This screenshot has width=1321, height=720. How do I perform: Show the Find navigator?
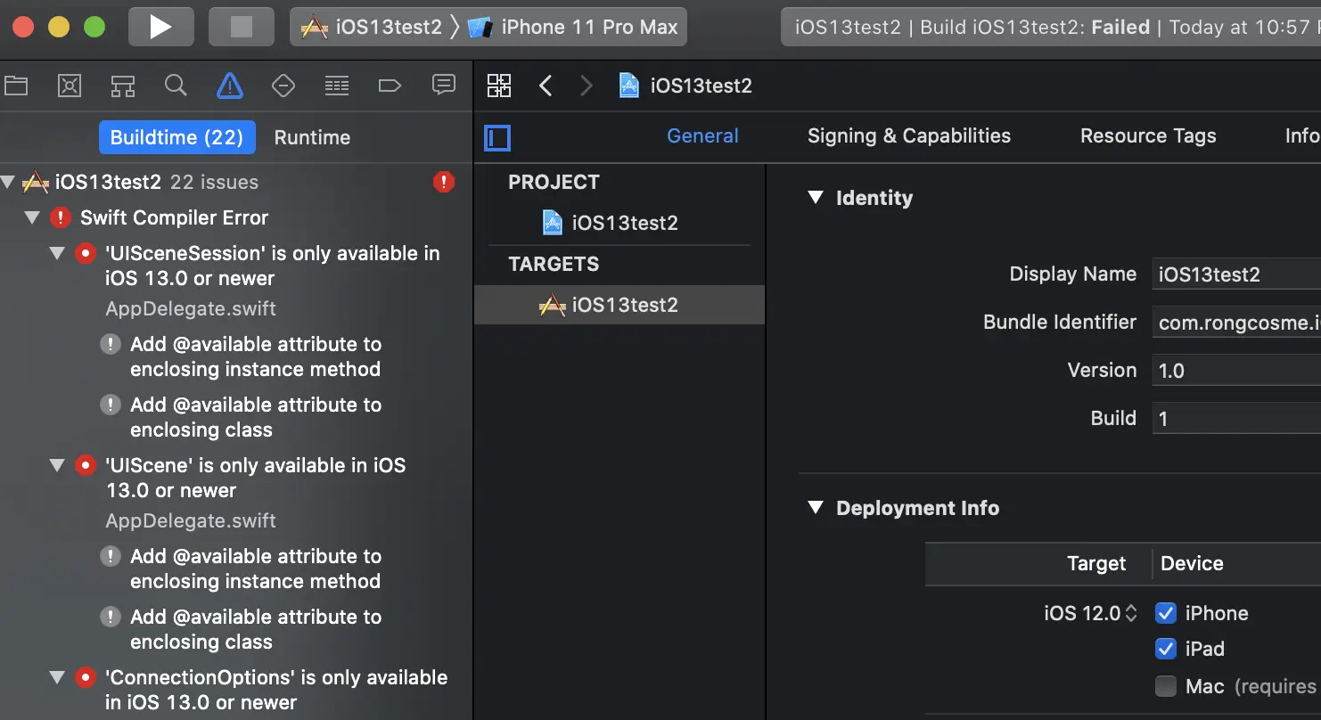176,86
